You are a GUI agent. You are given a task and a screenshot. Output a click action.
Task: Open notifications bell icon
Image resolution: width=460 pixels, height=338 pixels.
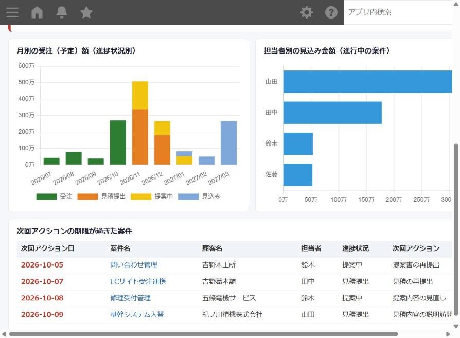pyautogui.click(x=62, y=12)
